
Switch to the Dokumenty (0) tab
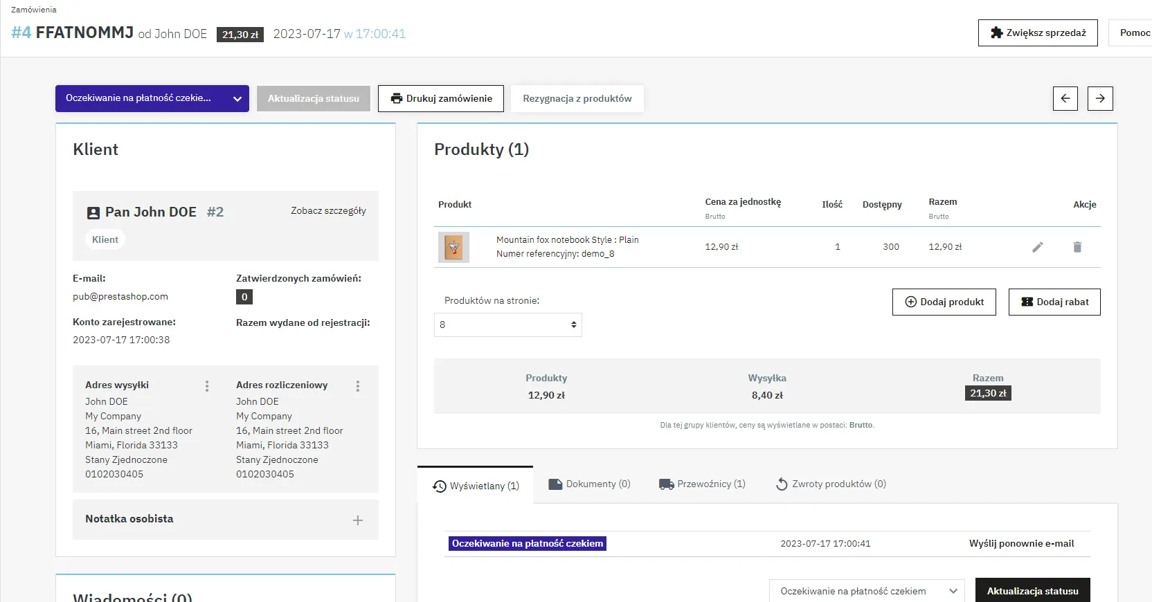pos(590,484)
